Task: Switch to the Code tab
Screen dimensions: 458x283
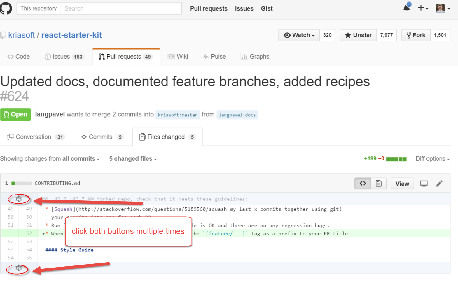Action: point(19,57)
